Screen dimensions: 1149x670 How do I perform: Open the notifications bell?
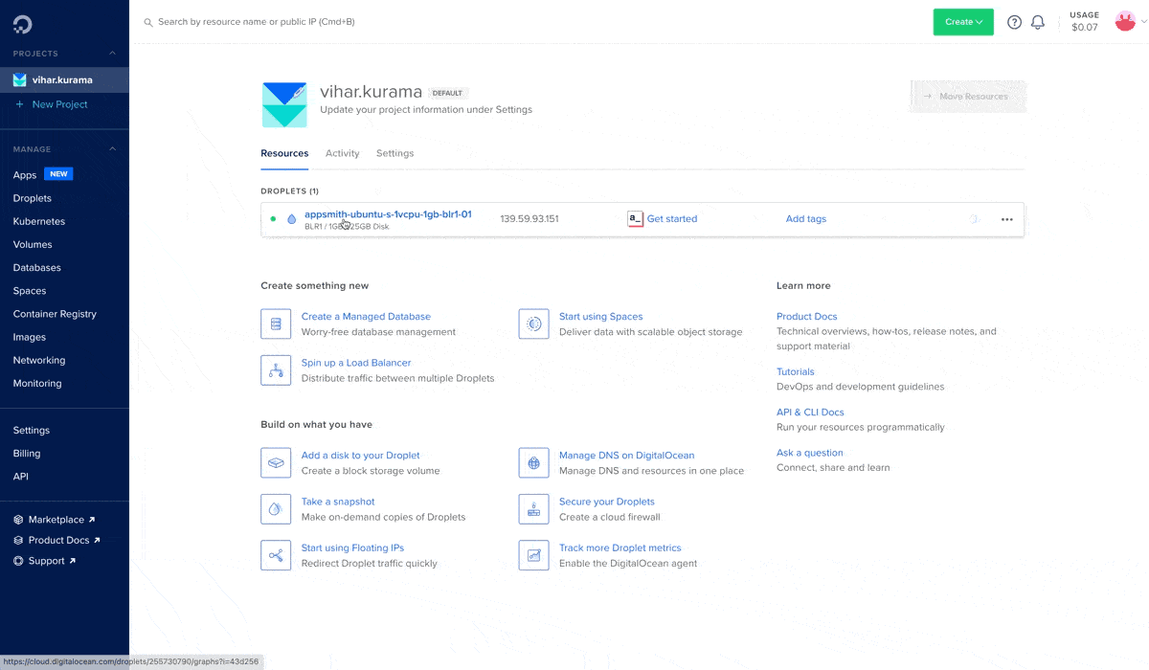pos(1038,22)
